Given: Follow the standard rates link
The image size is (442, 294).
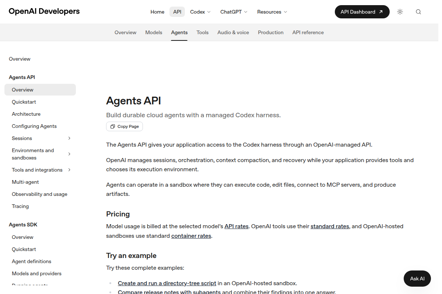Looking at the screenshot, I should [330, 226].
